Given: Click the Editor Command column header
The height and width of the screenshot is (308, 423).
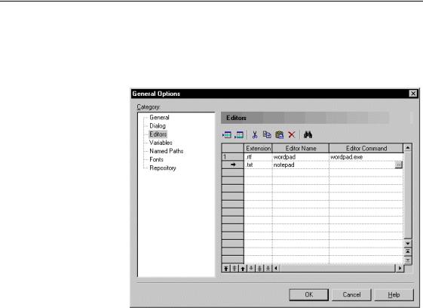Looking at the screenshot, I should coord(366,148).
